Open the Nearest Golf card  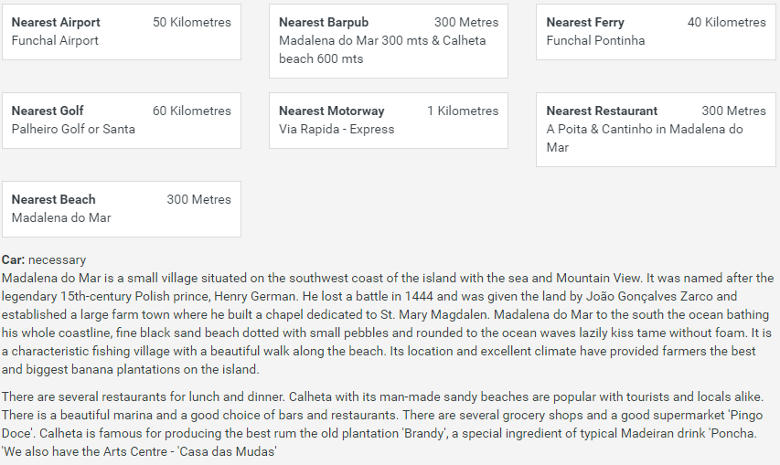(x=121, y=121)
